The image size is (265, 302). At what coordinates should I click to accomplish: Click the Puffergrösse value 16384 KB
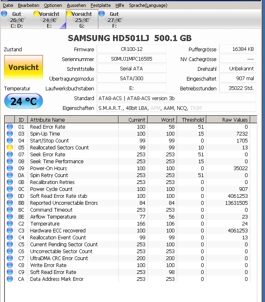pyautogui.click(x=237, y=49)
